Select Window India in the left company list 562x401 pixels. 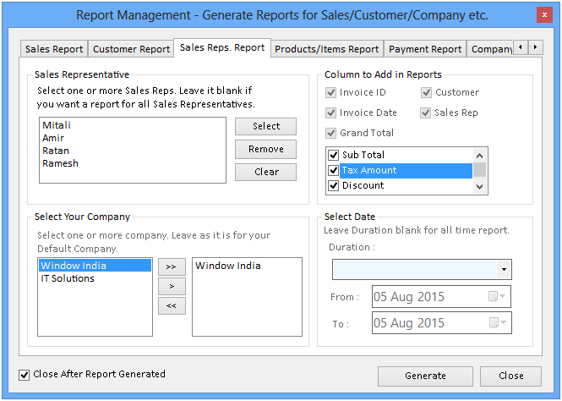pyautogui.click(x=95, y=266)
